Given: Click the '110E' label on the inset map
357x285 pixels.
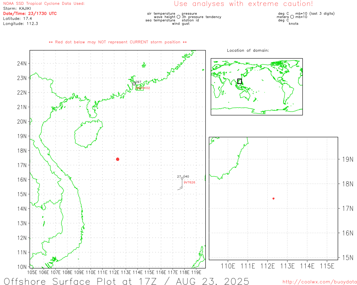Looking at the screenshot, I should [228, 266].
